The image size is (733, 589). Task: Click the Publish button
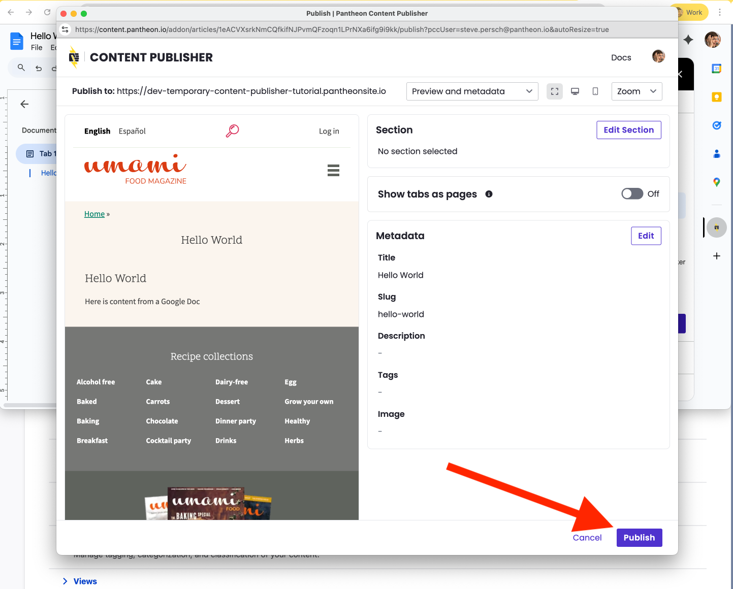639,538
